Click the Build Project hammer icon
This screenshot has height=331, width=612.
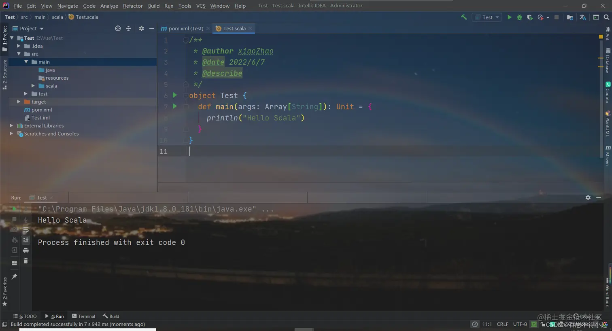(464, 17)
